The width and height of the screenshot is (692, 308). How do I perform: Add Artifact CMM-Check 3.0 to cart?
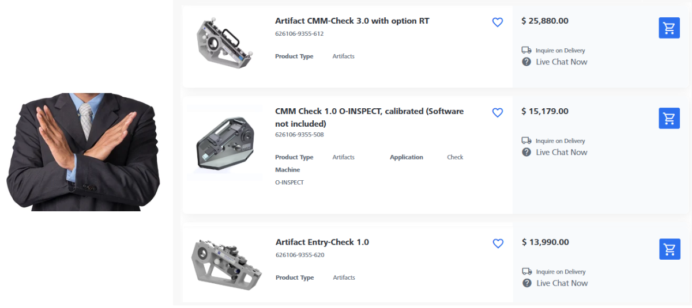click(x=669, y=28)
